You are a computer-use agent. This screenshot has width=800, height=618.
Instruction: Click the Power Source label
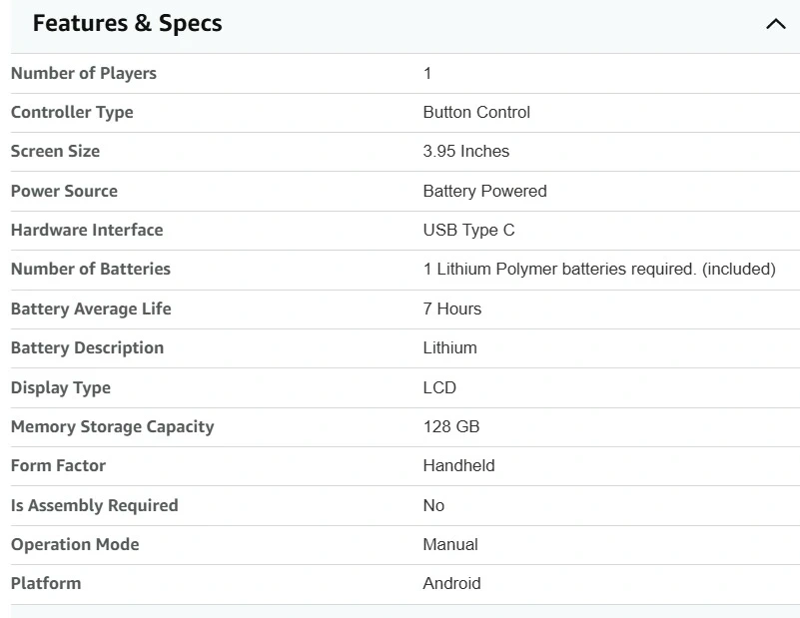(x=64, y=191)
